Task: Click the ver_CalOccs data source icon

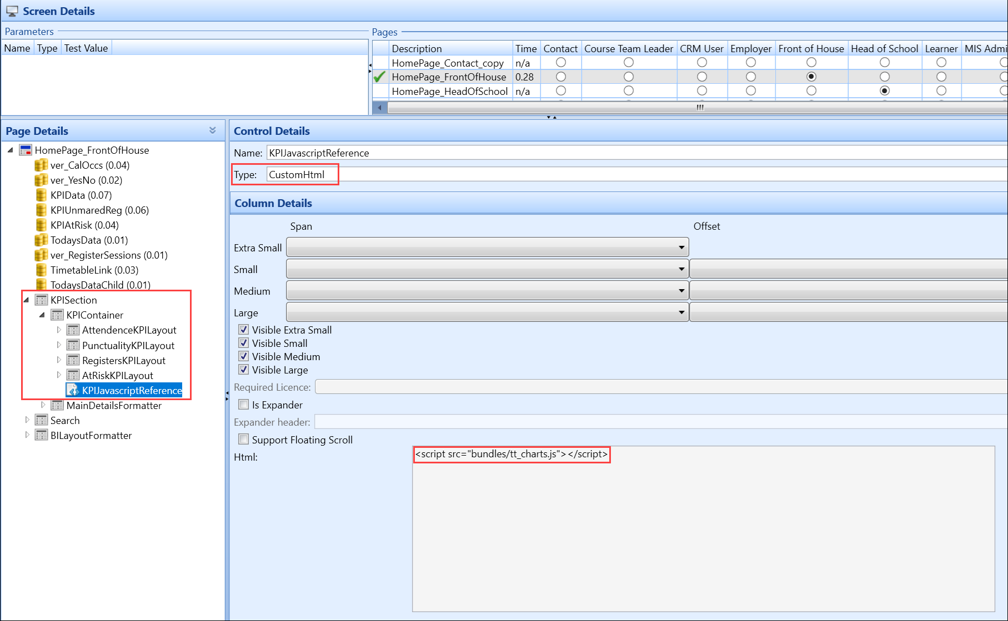Action: point(41,165)
